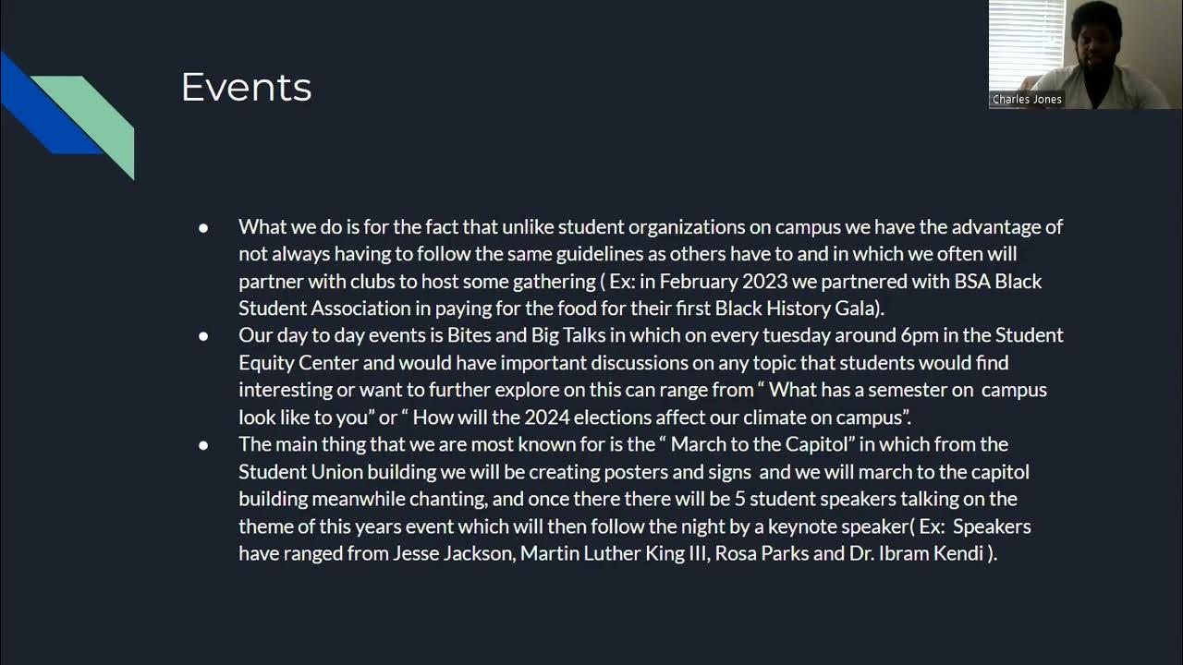Click the words "Student Union building"
This screenshot has height=665, width=1183.
coord(338,472)
